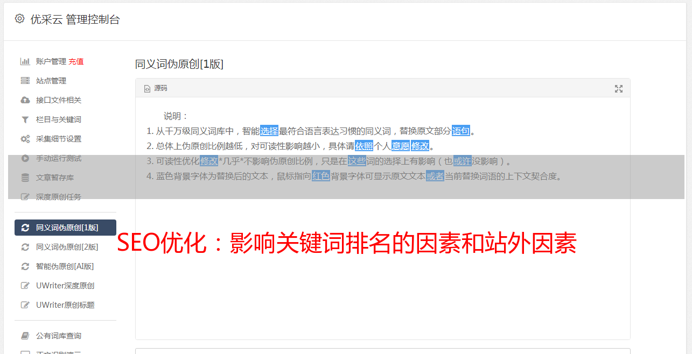
Task: Click the 源码 button label
Action: click(x=160, y=88)
